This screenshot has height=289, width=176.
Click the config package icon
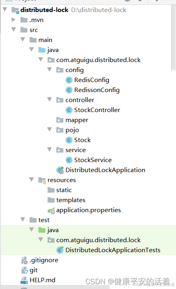click(x=60, y=70)
